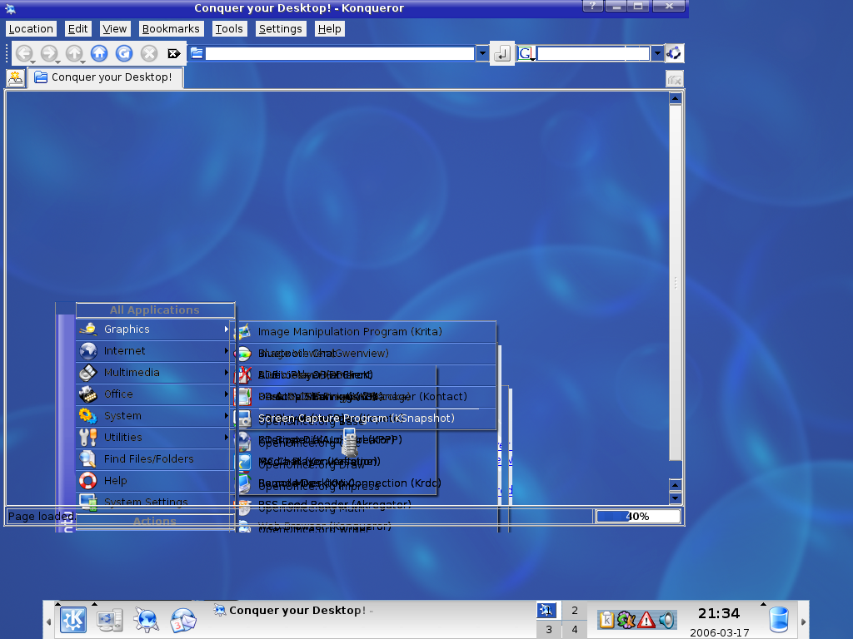The height and width of the screenshot is (639, 853).
Task: Click the Google search provider icon
Action: (526, 53)
